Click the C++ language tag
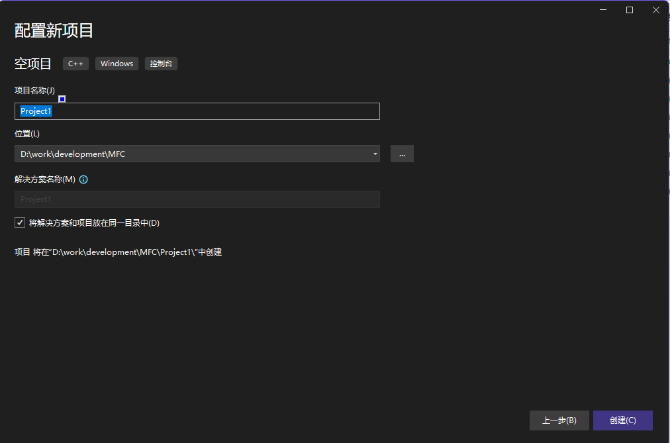Image resolution: width=670 pixels, height=443 pixels. [75, 64]
